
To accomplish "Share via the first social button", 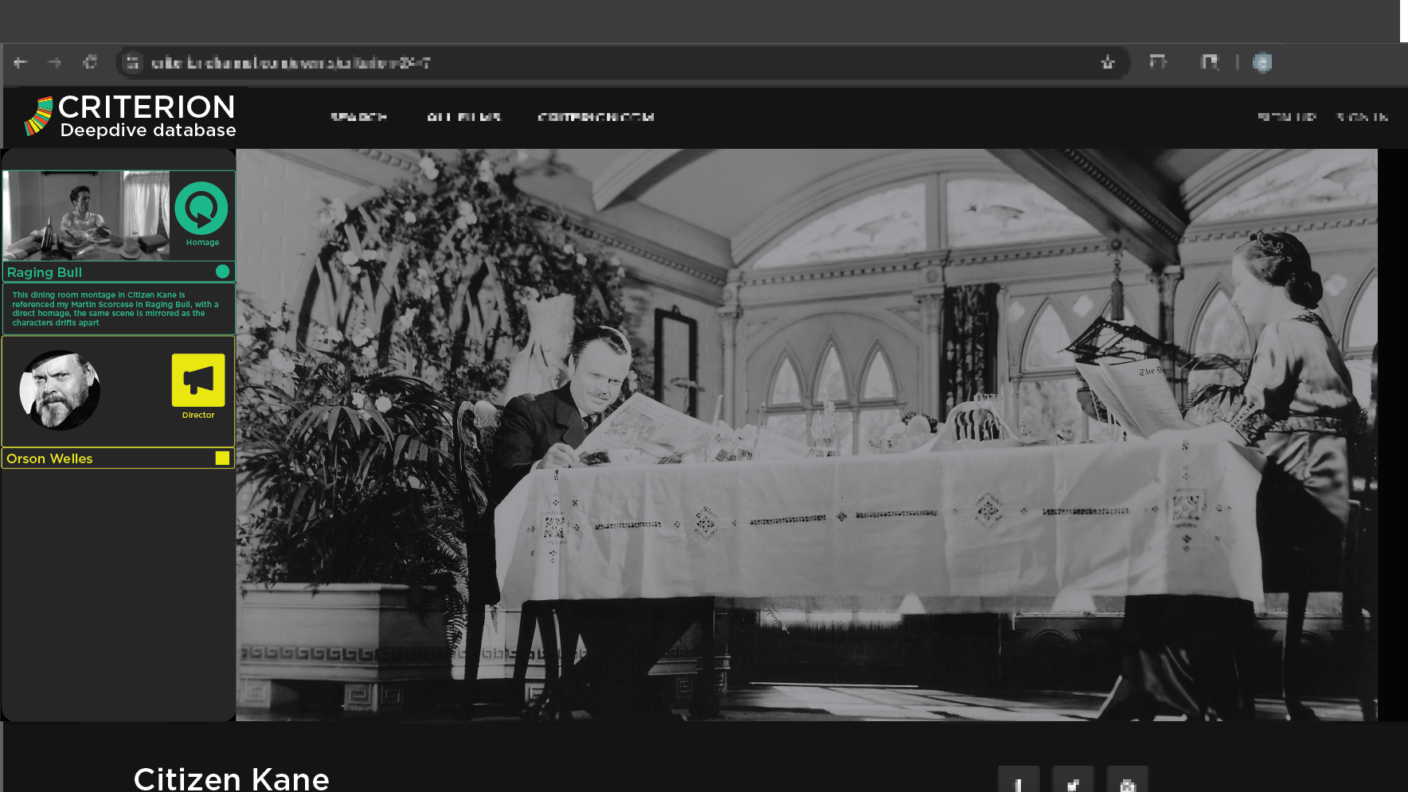I will 1019,780.
